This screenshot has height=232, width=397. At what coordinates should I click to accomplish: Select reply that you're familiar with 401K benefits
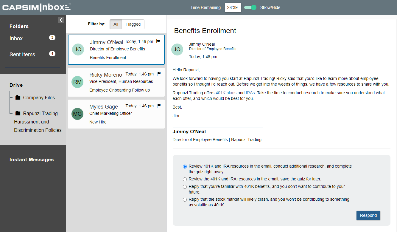pyautogui.click(x=185, y=187)
